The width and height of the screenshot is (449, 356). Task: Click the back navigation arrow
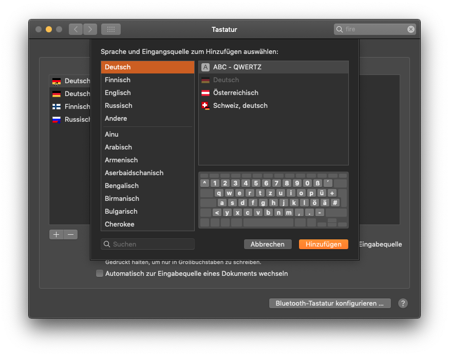coord(76,29)
